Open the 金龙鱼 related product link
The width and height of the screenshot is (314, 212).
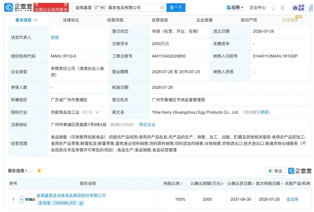click(292, 200)
